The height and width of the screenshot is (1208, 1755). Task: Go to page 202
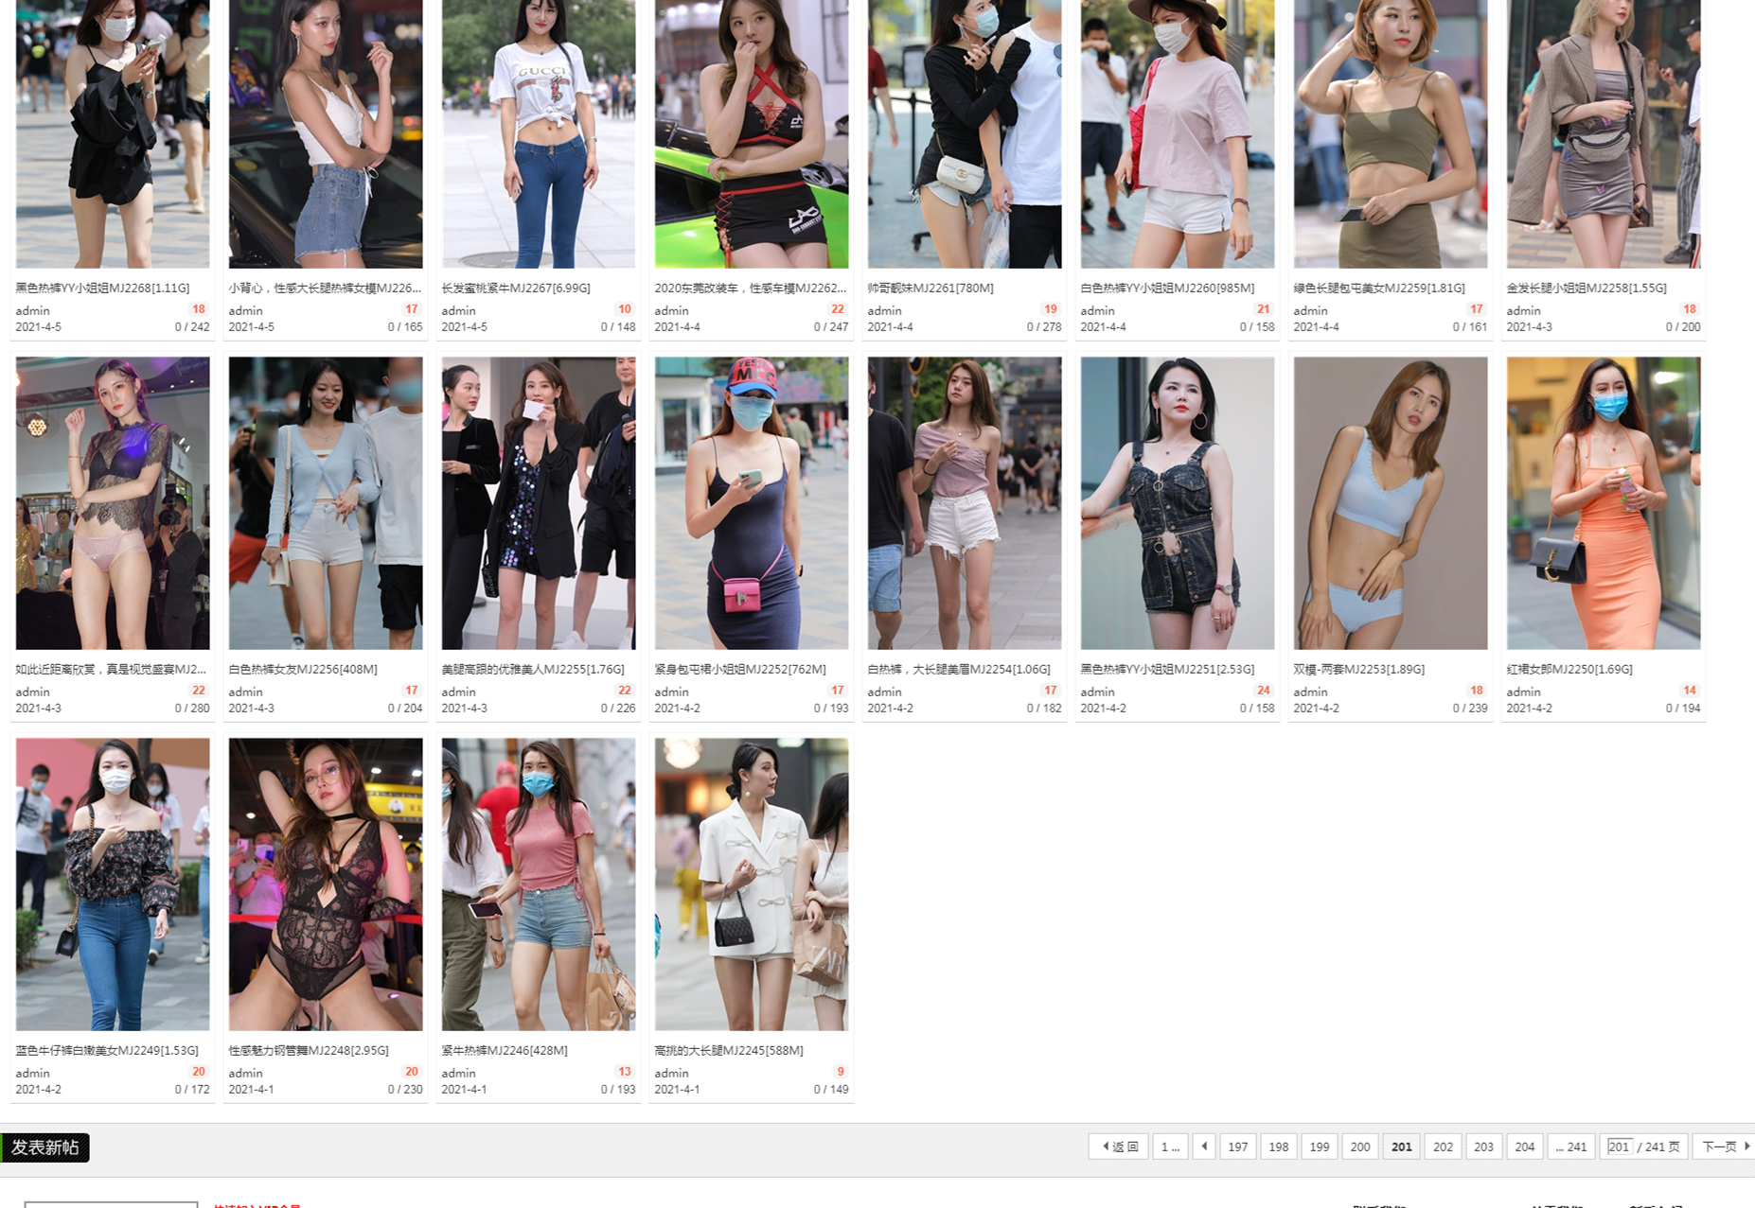1443,1147
